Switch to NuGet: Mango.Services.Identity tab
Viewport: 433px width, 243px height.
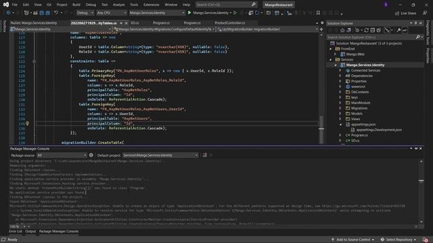point(33,23)
